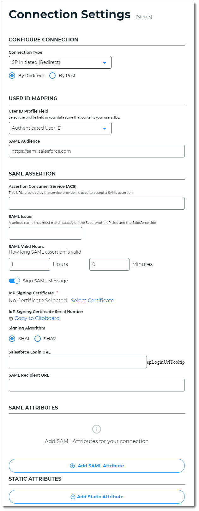
Task: Click the Assertion Consumer Service input field
Action: coord(97,203)
